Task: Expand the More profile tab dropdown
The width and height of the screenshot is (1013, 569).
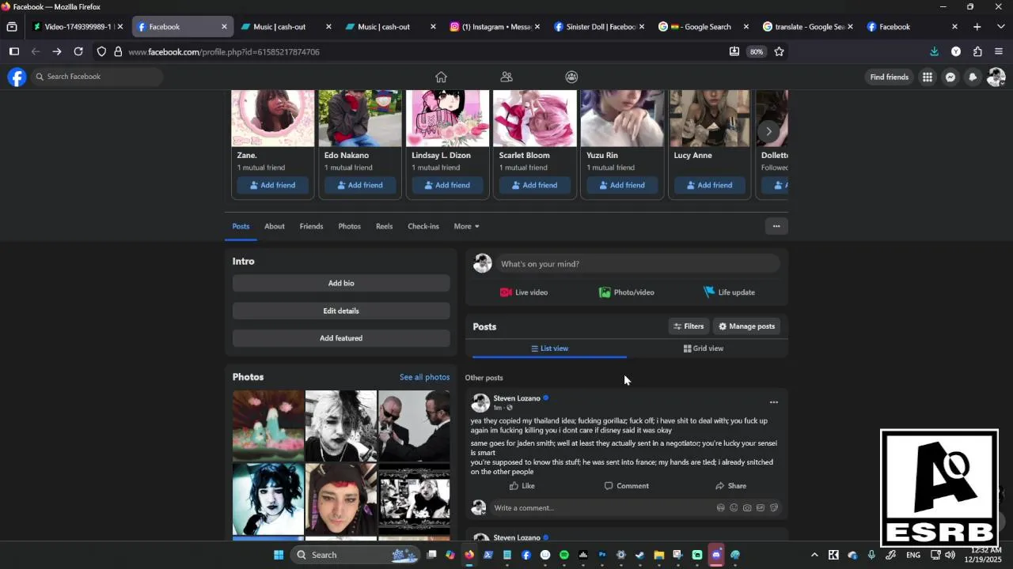Action: click(466, 226)
